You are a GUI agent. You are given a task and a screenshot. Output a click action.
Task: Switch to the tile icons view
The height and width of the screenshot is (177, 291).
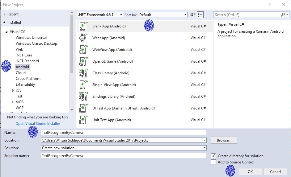pyautogui.click(x=192, y=15)
